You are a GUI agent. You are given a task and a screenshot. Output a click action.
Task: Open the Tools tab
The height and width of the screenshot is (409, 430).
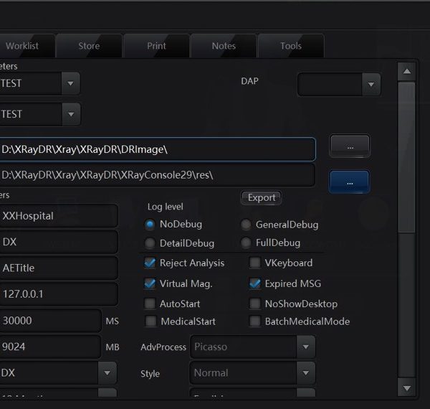(290, 46)
